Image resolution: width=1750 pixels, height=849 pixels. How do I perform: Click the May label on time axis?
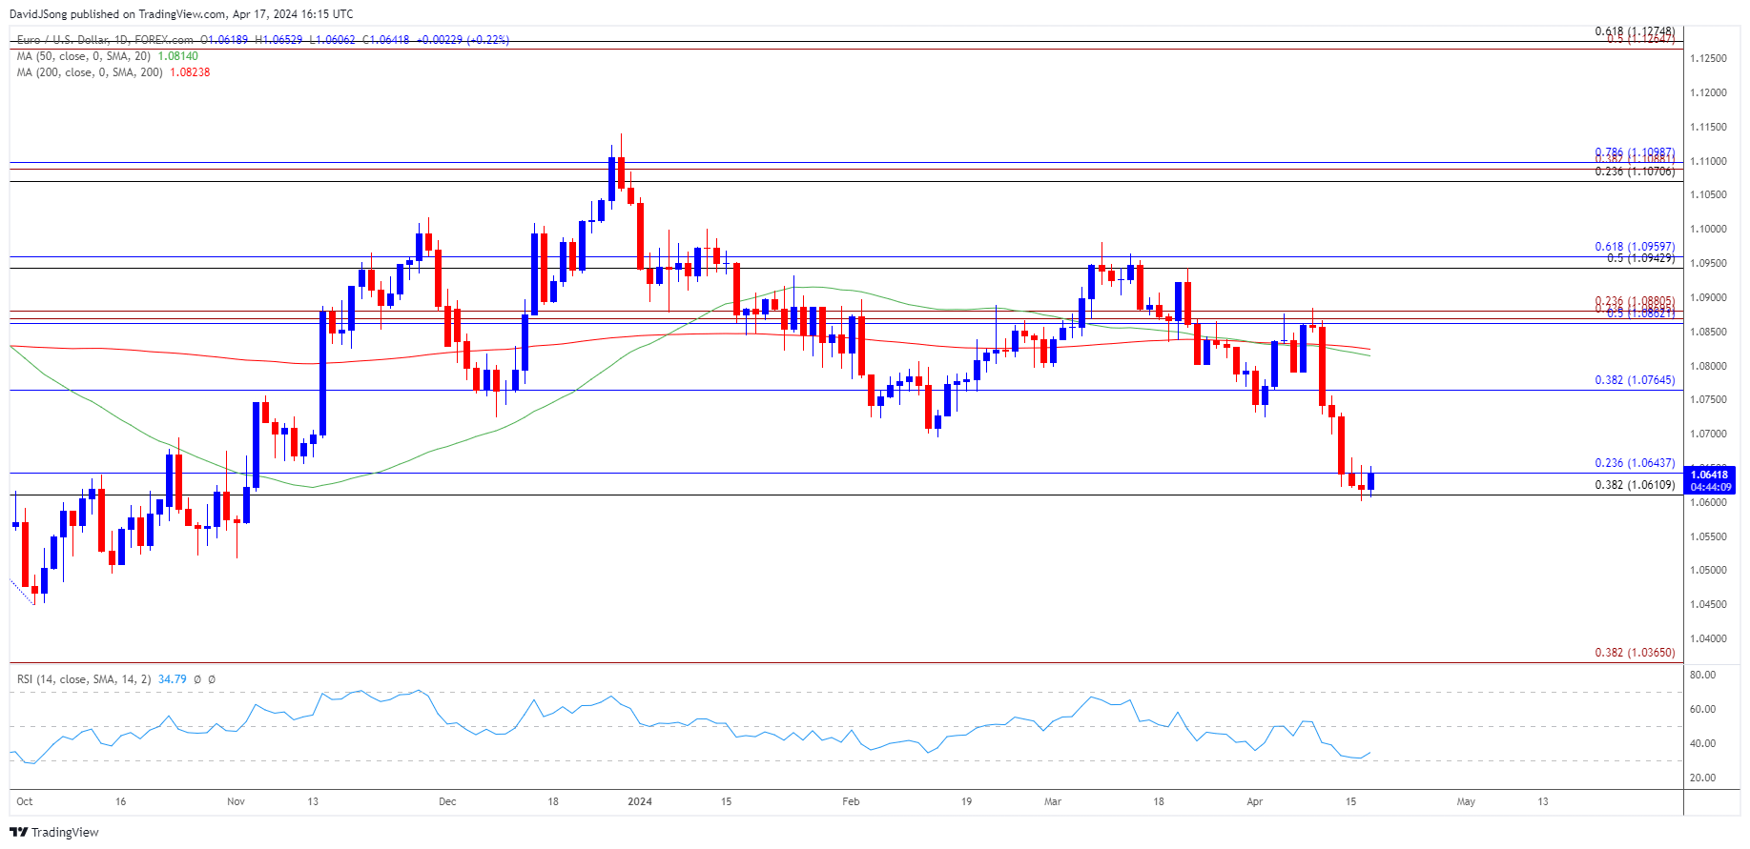pos(1466,801)
